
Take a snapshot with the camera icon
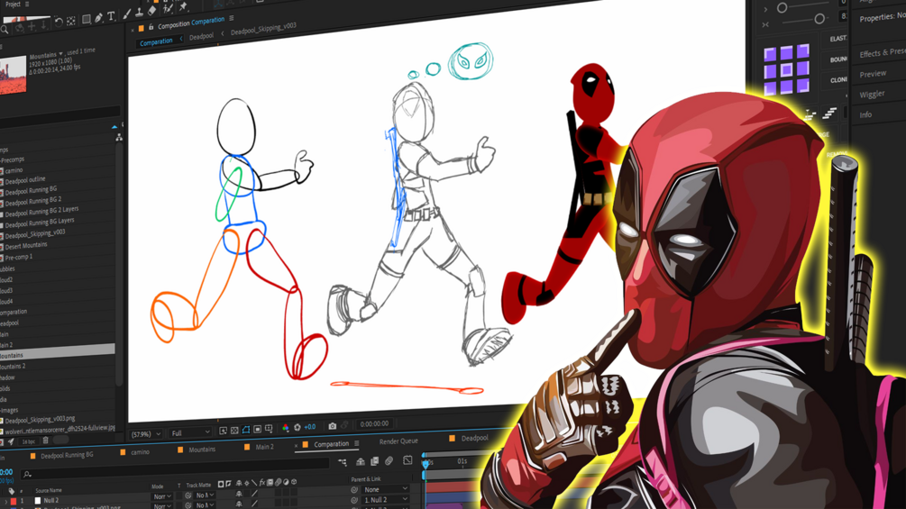click(333, 426)
